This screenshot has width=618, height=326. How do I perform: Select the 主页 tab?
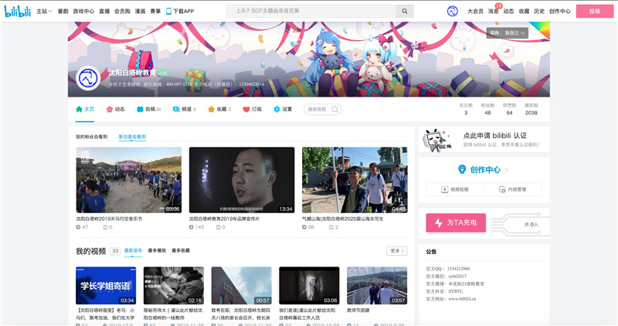[x=85, y=109]
